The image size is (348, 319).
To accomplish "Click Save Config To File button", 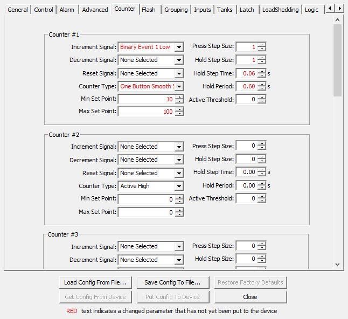I will click(x=173, y=282).
